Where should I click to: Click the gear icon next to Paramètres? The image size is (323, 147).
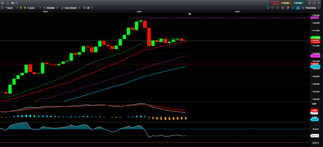tap(303, 8)
